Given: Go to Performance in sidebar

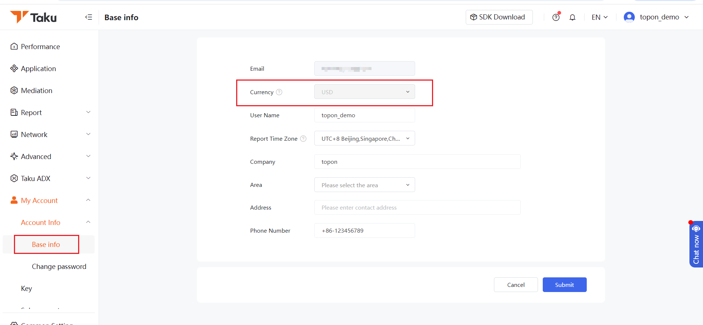Looking at the screenshot, I should 40,47.
